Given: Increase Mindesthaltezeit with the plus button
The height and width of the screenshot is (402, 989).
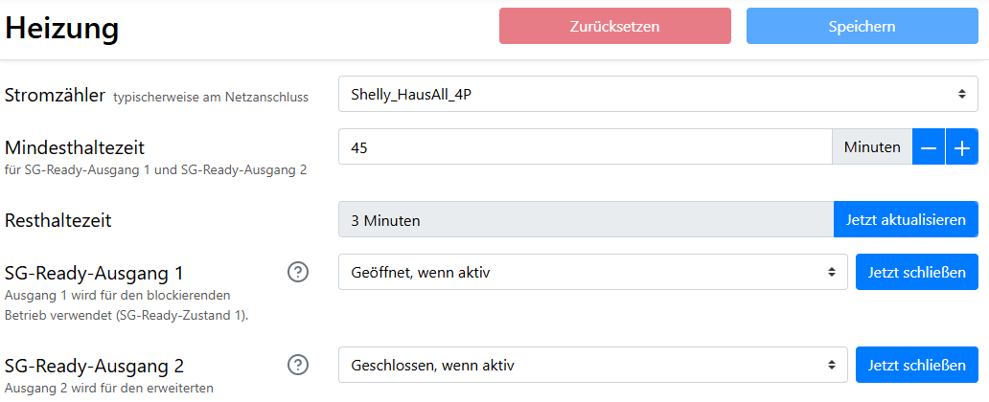Looking at the screenshot, I should (x=962, y=147).
